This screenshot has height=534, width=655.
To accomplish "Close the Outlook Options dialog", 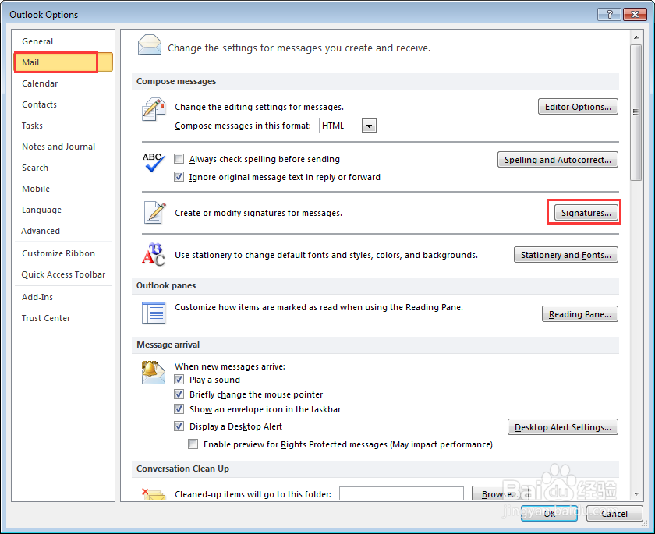I will pyautogui.click(x=635, y=14).
